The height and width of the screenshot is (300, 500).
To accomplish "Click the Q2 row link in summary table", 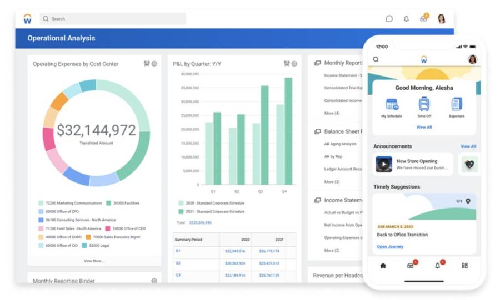I will tap(178, 263).
